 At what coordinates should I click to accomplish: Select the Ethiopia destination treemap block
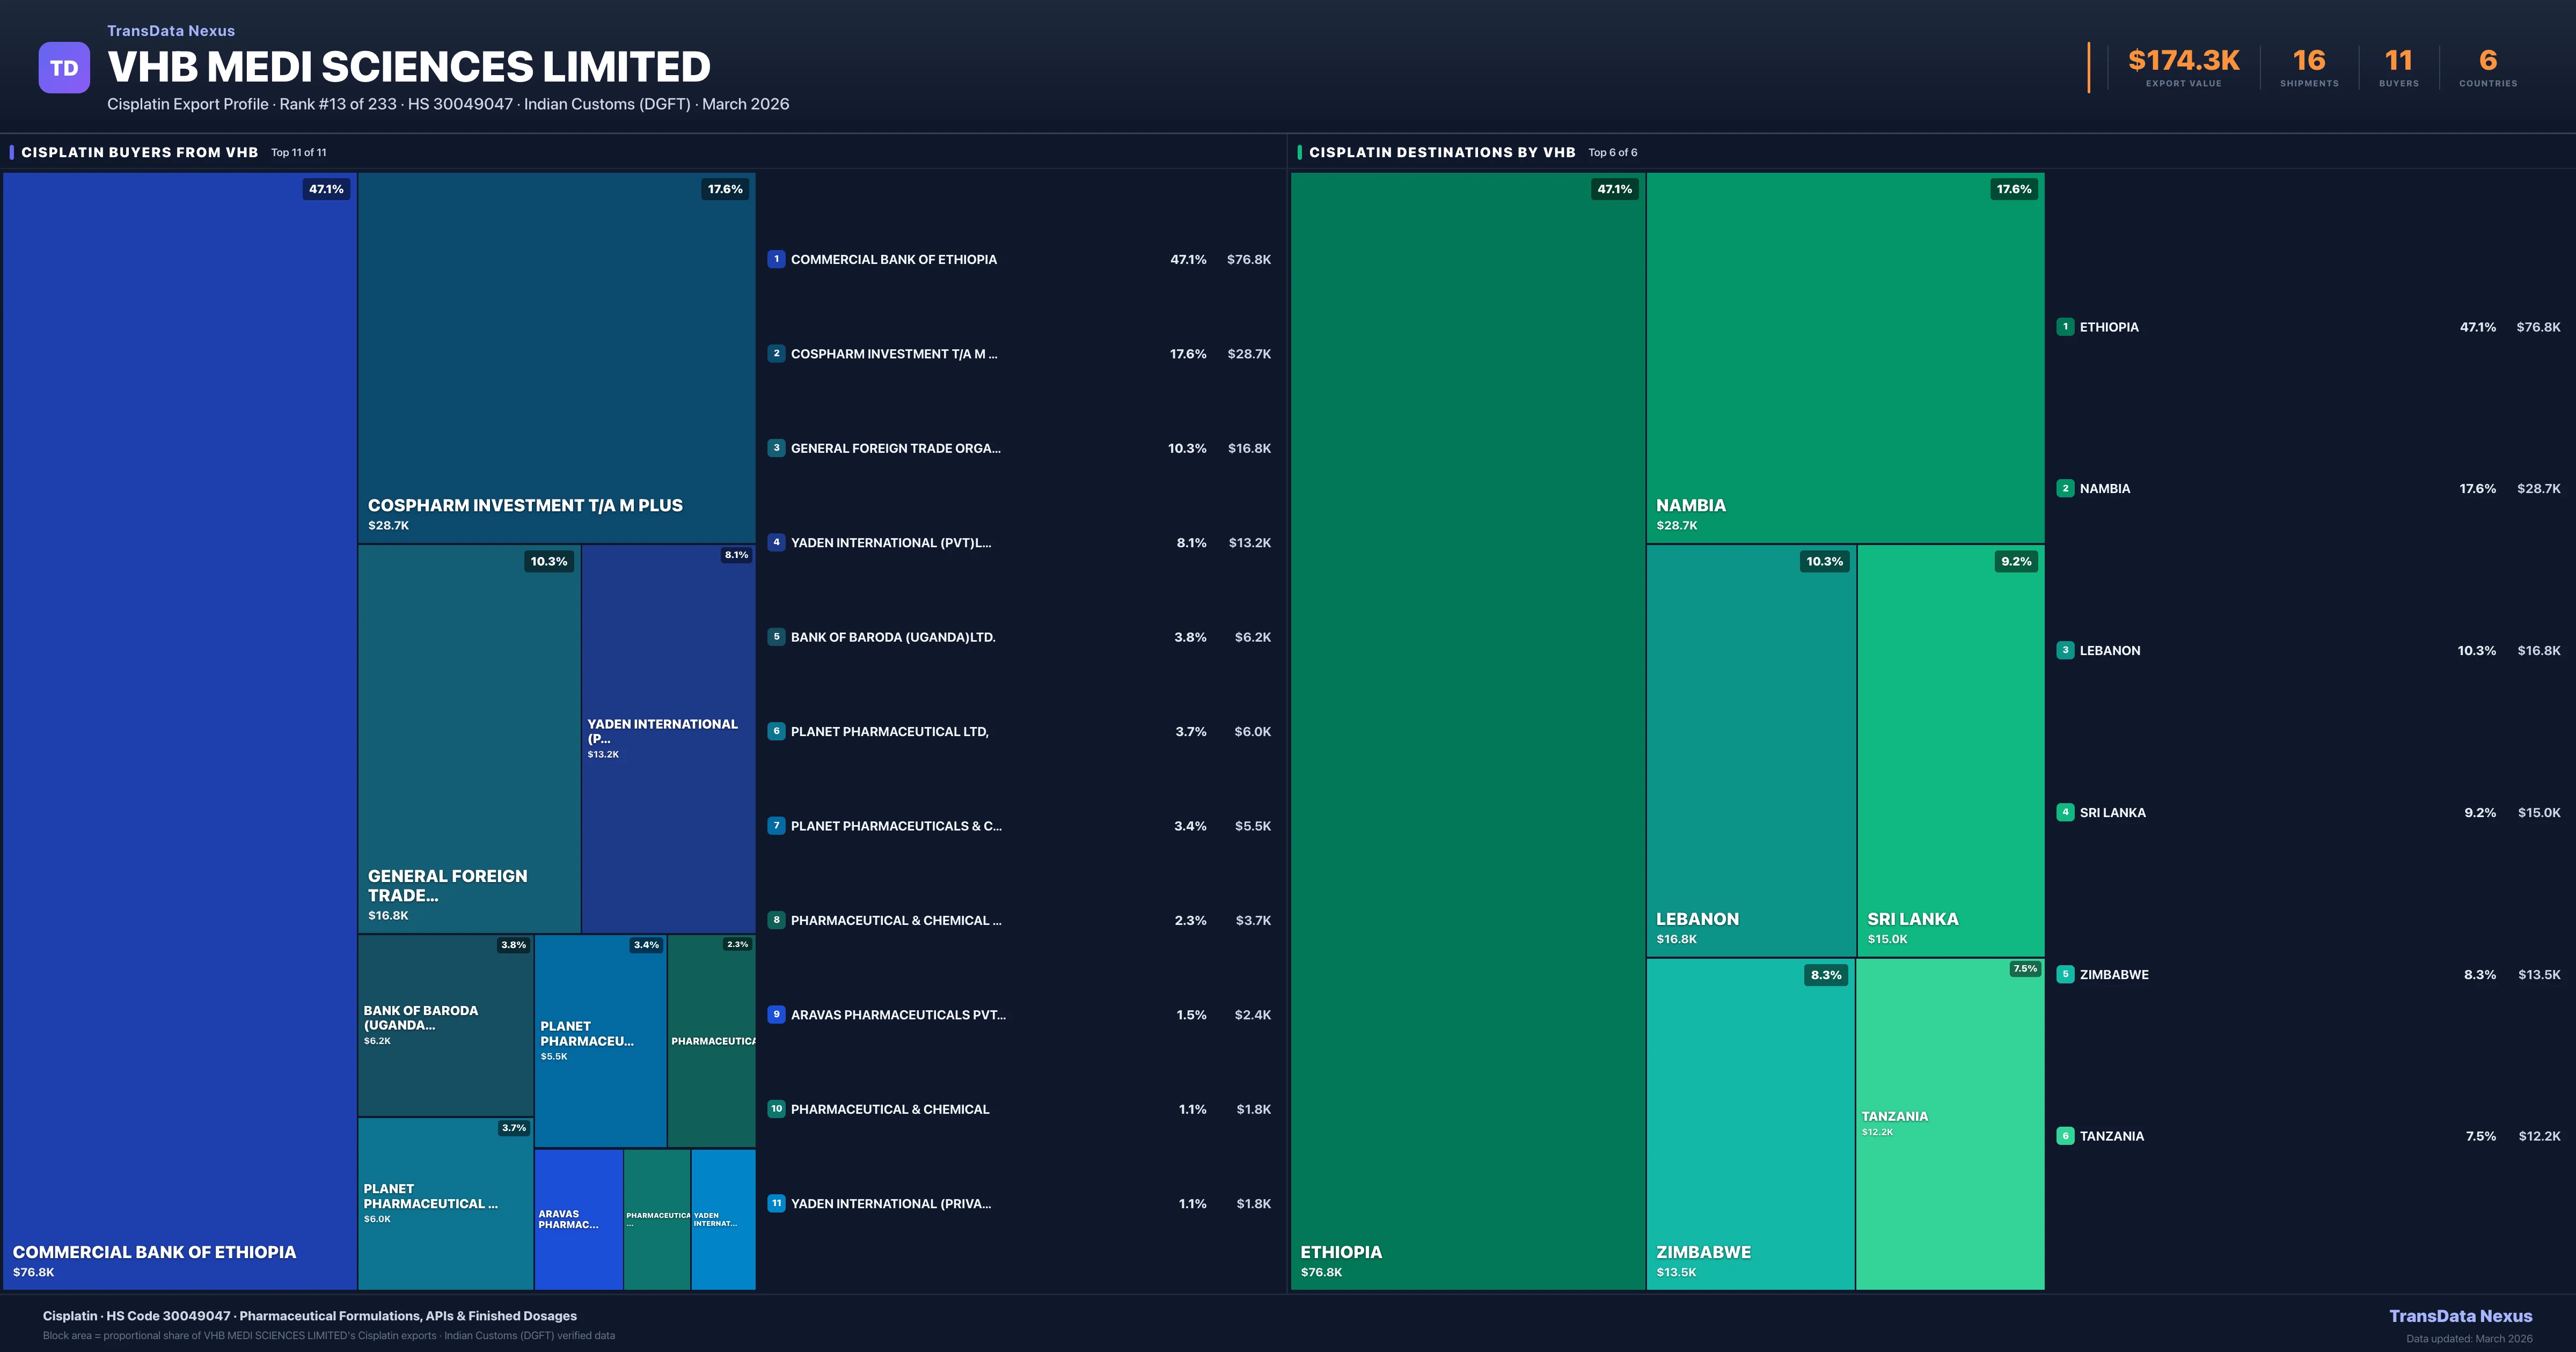(x=1467, y=730)
